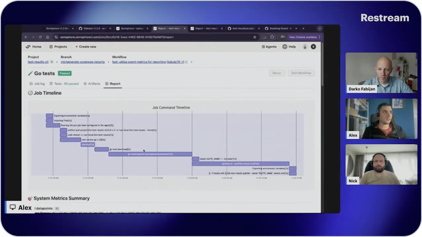Click the gear icon next to test-results-cli
The image size is (422, 237).
click(x=52, y=62)
